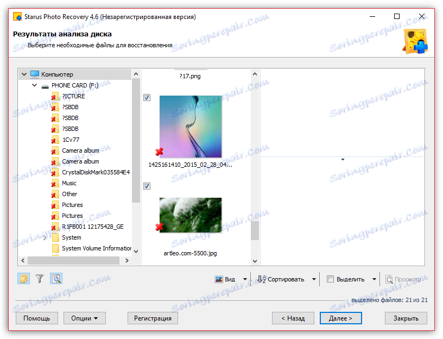443x339 pixels.
Task: Click the tree panel scroll up arrow
Action: tap(136, 74)
